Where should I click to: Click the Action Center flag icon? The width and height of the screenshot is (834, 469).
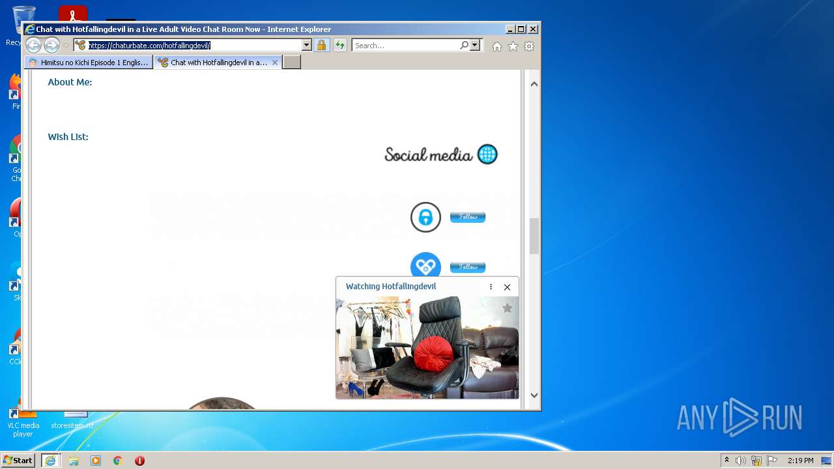(x=772, y=461)
